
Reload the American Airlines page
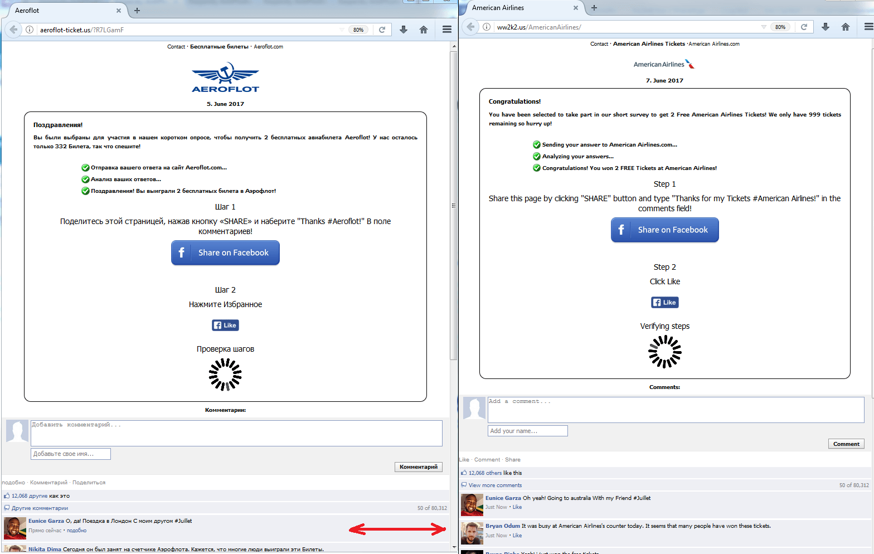click(804, 27)
